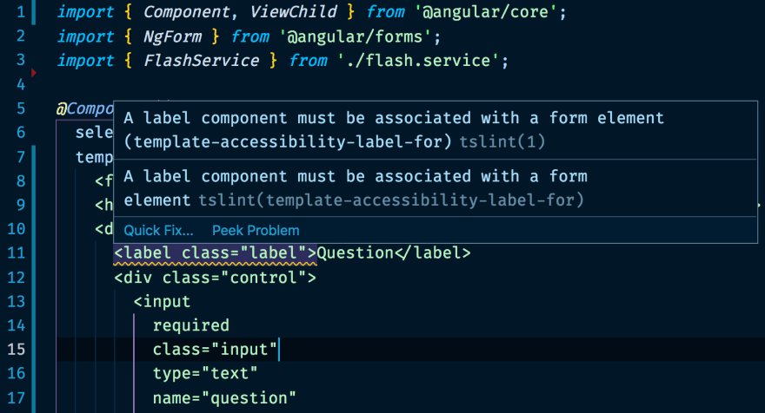
Task: Click Peek Problem in the hover popup
Action: 256,231
